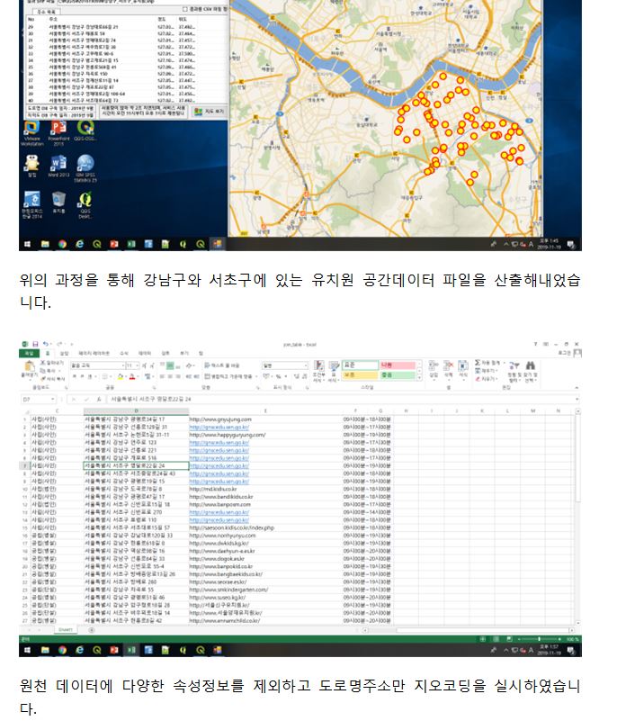This screenshot has width=617, height=721.
Task: Switch to Page Layout view in Excel's status bar
Action: tap(496, 639)
